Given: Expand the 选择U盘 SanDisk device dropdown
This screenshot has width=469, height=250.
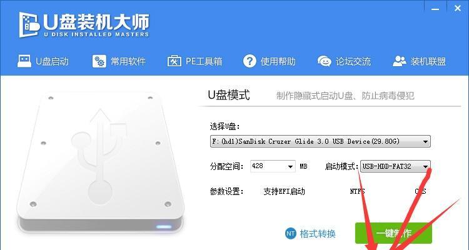Looking at the screenshot, I should [320, 141].
